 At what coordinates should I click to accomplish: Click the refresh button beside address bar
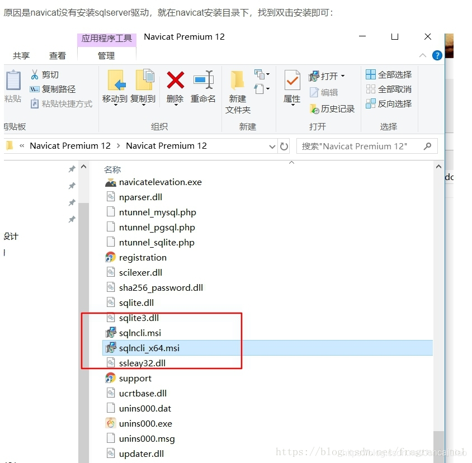tap(284, 147)
